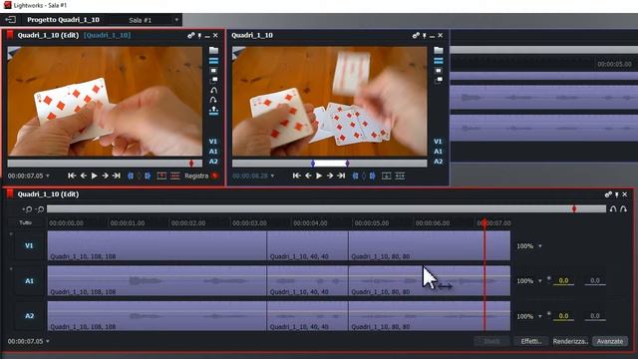Click the Undo arrow in Edit viewer
The image size is (638, 359).
(x=213, y=91)
